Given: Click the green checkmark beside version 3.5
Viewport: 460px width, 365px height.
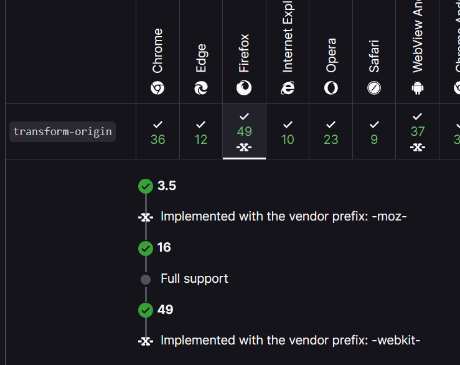Looking at the screenshot, I should click(146, 186).
